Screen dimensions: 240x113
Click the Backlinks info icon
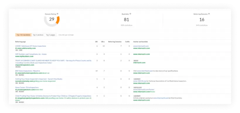pyautogui.click(x=130, y=14)
